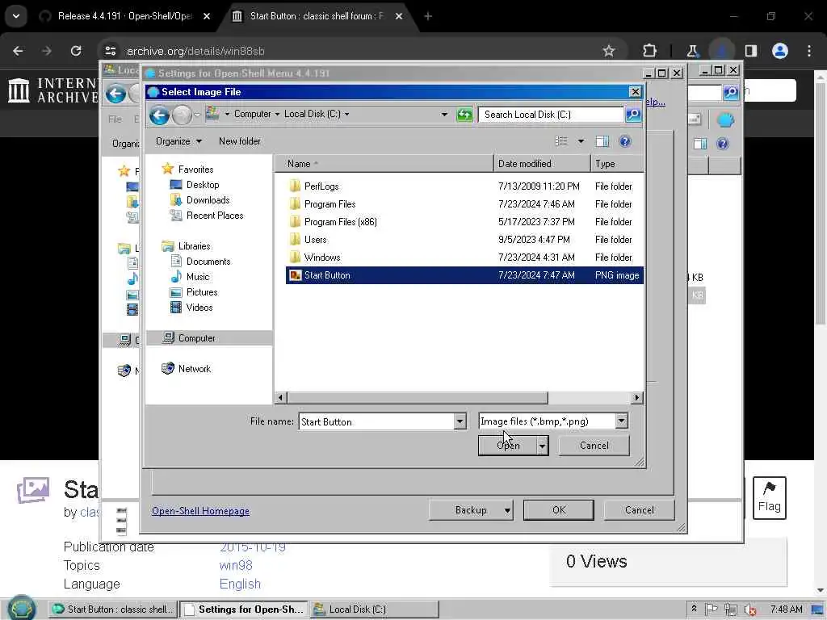The height and width of the screenshot is (620, 827).
Task: Open the recent pages dropdown next to forward arrow
Action: pyautogui.click(x=197, y=115)
